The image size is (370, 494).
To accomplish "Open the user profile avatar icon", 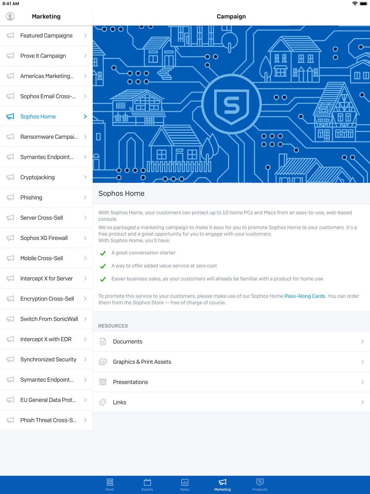I will [10, 16].
